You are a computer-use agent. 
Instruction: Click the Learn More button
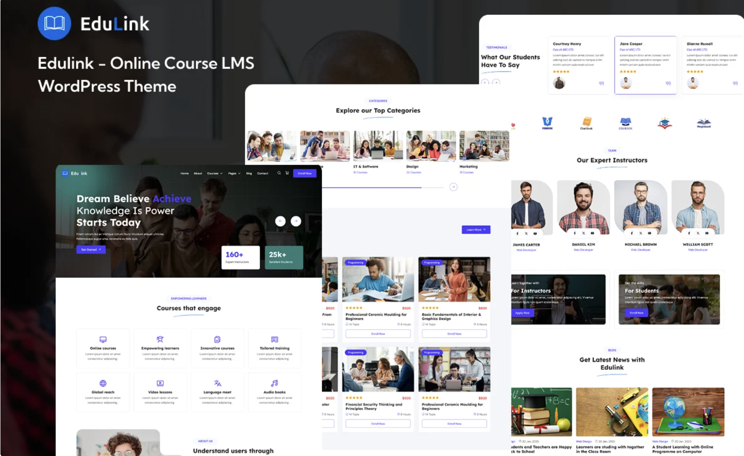pyautogui.click(x=476, y=230)
